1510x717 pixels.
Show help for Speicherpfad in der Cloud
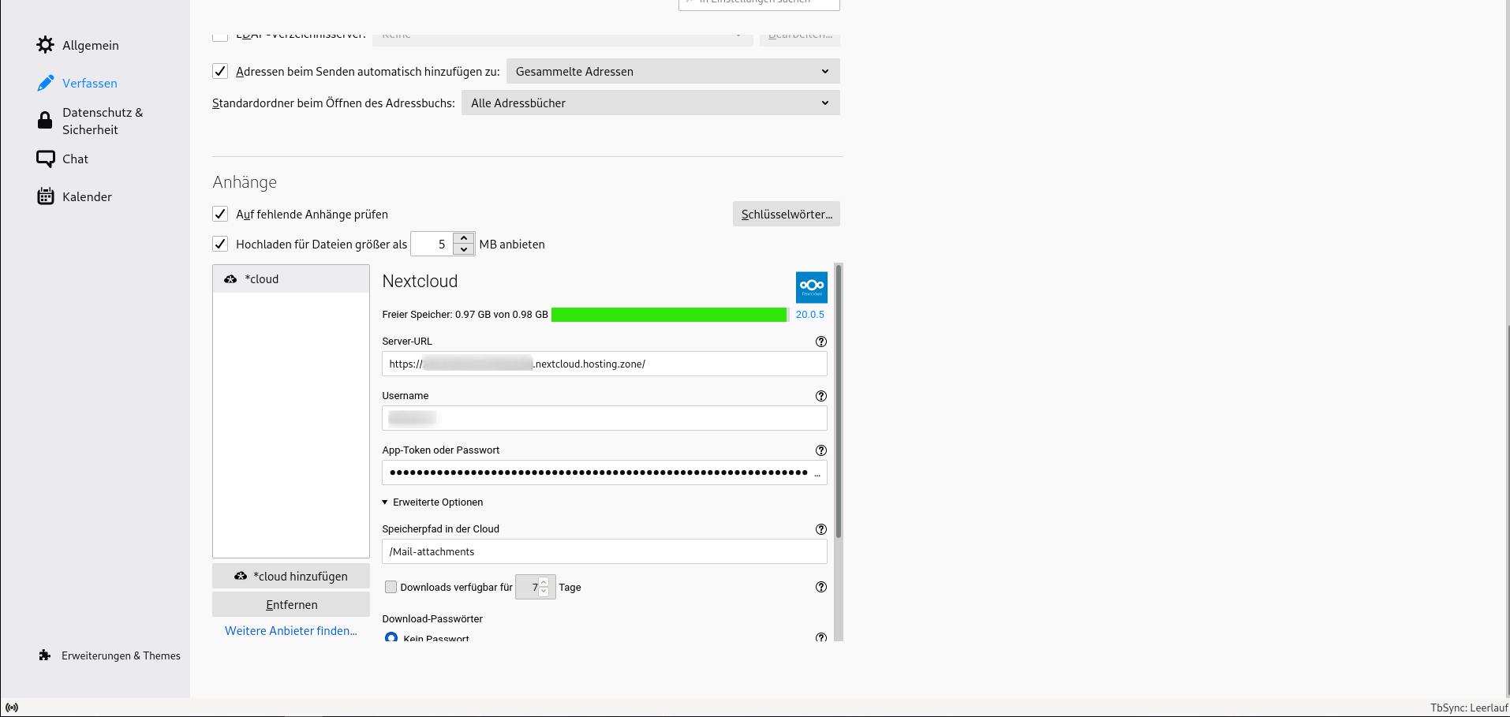(821, 529)
